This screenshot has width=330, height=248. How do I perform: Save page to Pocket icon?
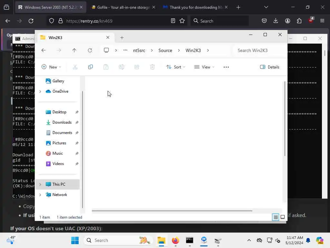coord(264,21)
